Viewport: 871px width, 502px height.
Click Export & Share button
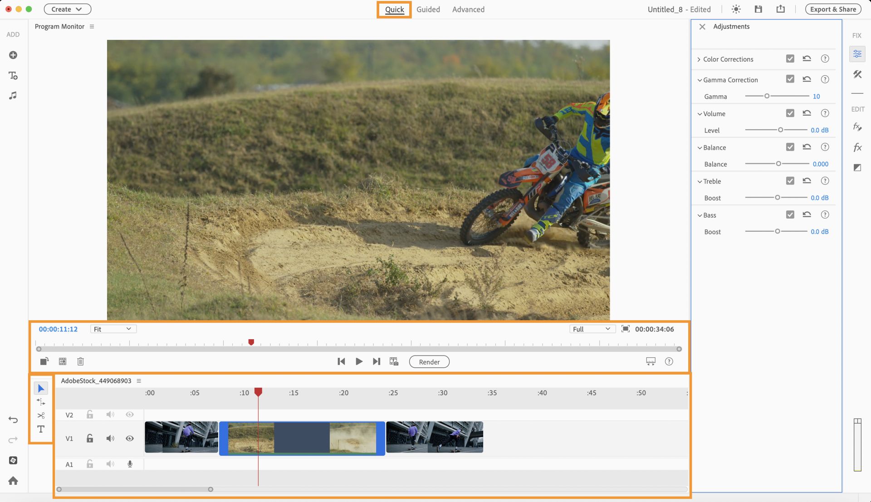pyautogui.click(x=833, y=9)
